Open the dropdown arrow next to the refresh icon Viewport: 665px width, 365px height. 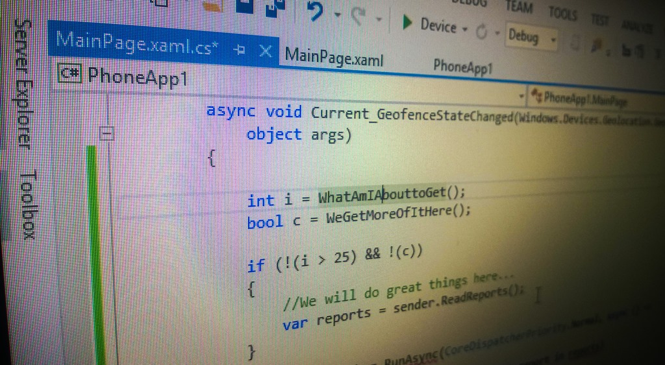click(x=497, y=33)
